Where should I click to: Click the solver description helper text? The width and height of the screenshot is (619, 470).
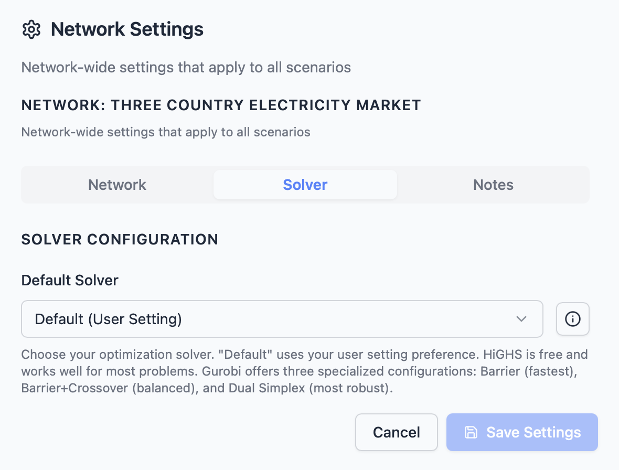(x=304, y=371)
